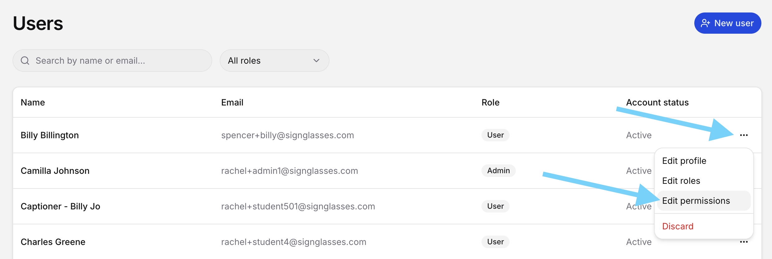Open Charles Greene's three-dot actions menu
Viewport: 772px width, 259px height.
[x=744, y=242]
